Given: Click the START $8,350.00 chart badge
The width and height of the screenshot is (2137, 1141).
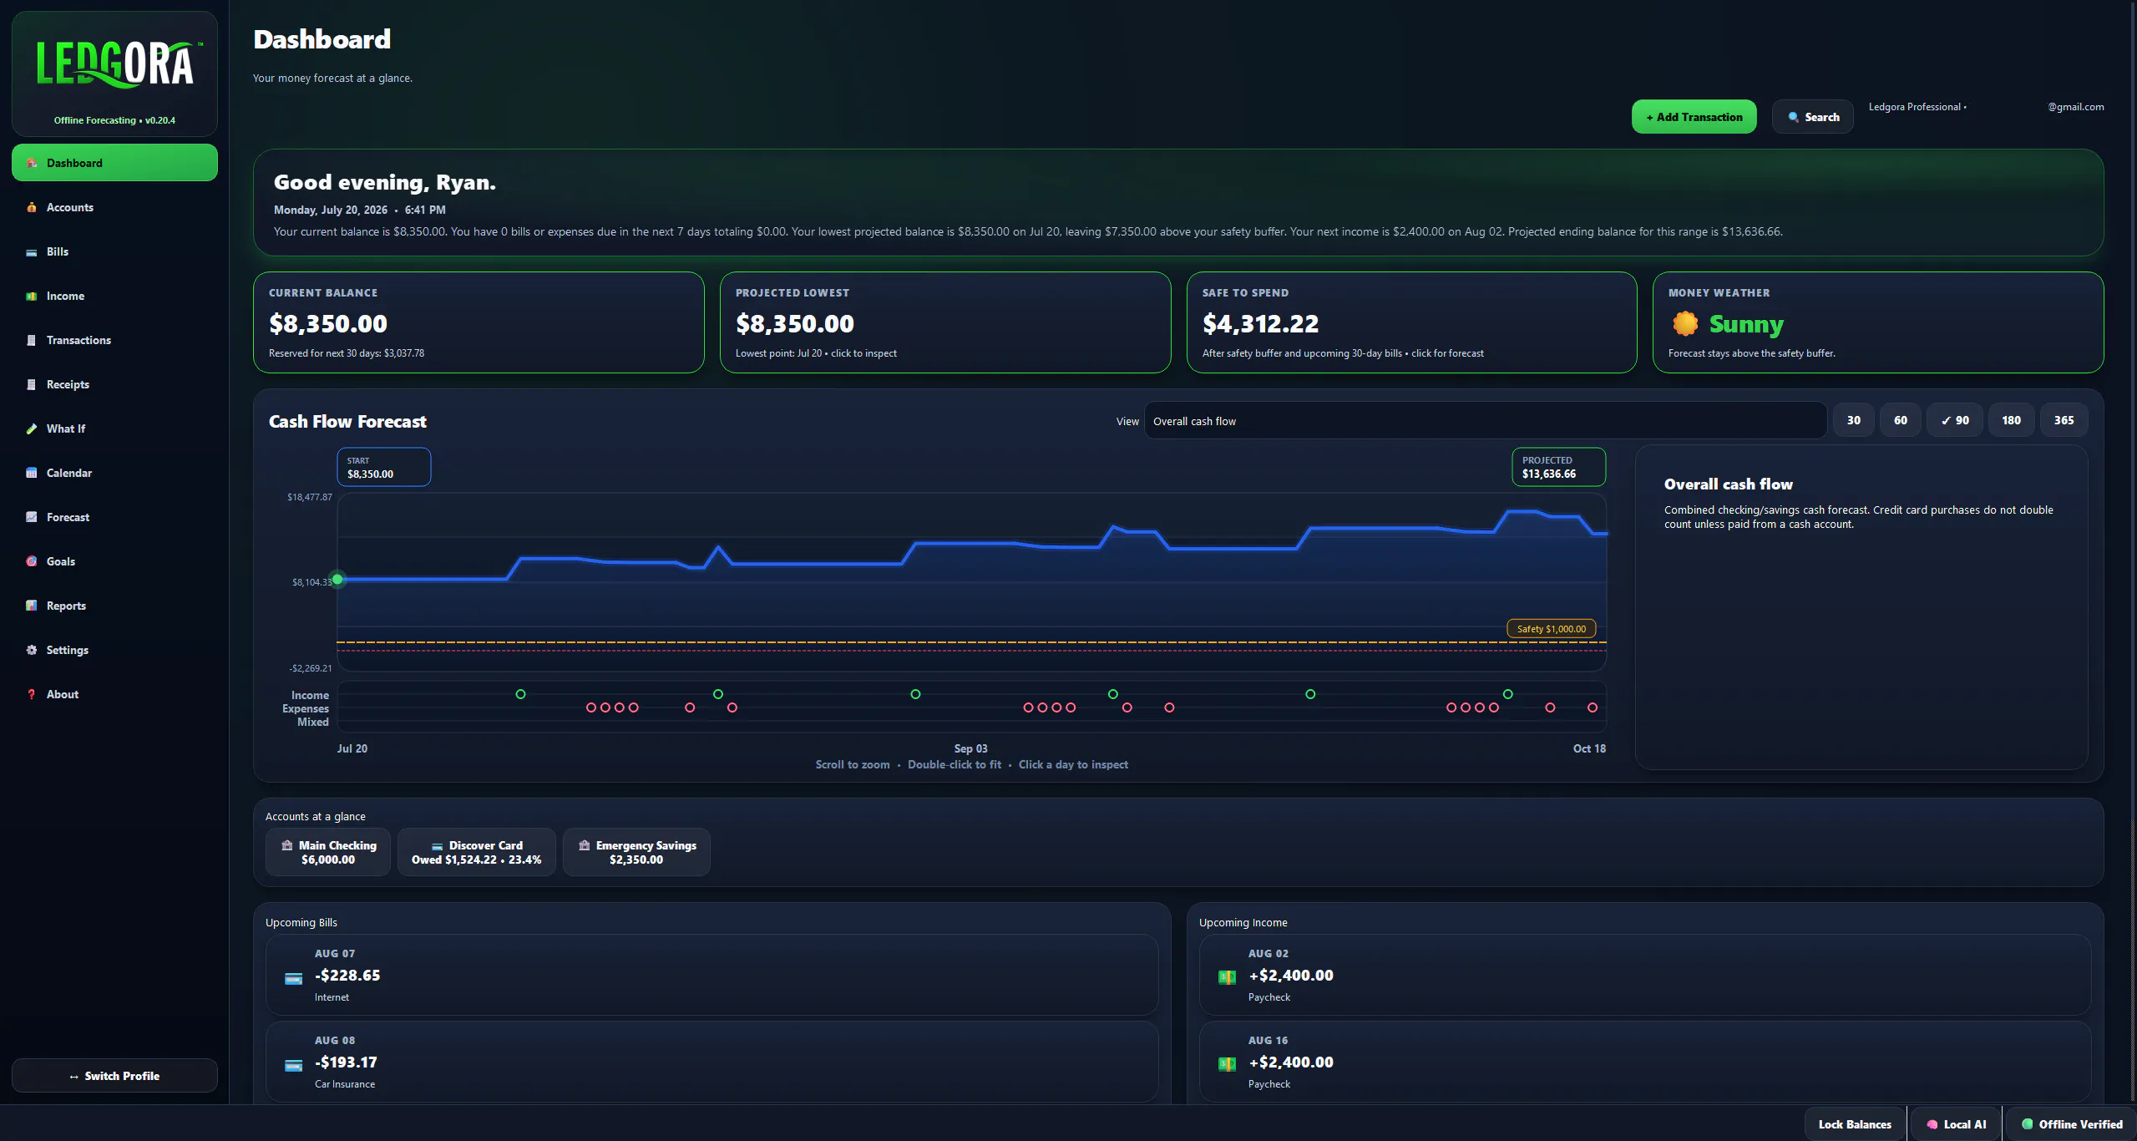Looking at the screenshot, I should pos(384,467).
